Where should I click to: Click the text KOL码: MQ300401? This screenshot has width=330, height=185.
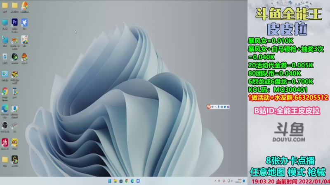[x=278, y=90]
